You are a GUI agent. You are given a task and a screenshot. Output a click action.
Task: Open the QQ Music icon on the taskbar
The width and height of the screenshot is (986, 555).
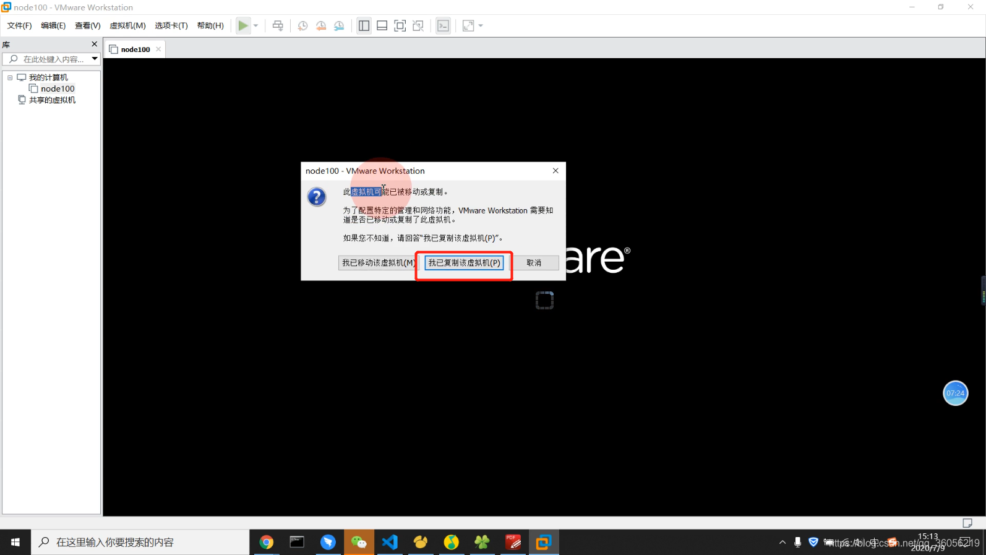[452, 542]
